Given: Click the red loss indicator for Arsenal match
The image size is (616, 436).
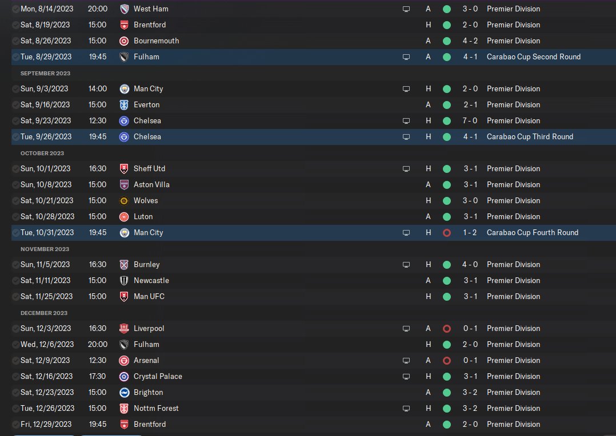Looking at the screenshot, I should [447, 361].
